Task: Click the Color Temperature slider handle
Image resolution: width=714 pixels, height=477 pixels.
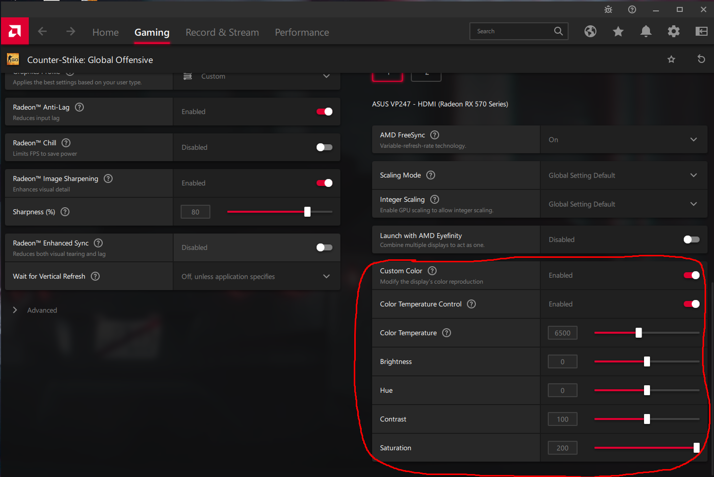Action: [x=639, y=333]
